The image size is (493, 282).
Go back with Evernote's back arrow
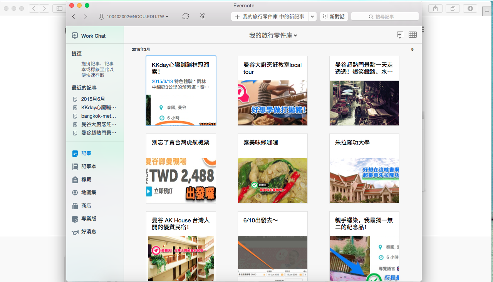click(x=74, y=17)
